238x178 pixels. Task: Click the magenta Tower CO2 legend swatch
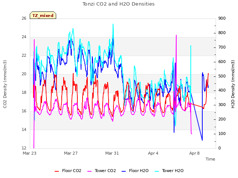(x=90, y=171)
